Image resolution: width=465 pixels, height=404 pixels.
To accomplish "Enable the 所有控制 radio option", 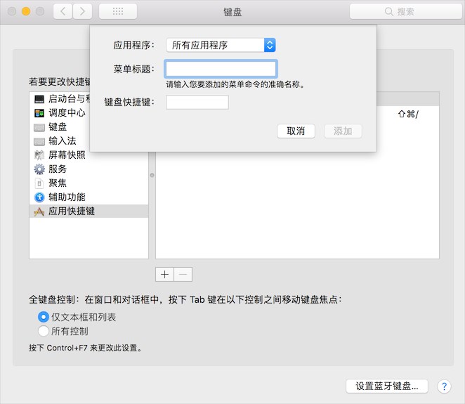I will tap(44, 331).
